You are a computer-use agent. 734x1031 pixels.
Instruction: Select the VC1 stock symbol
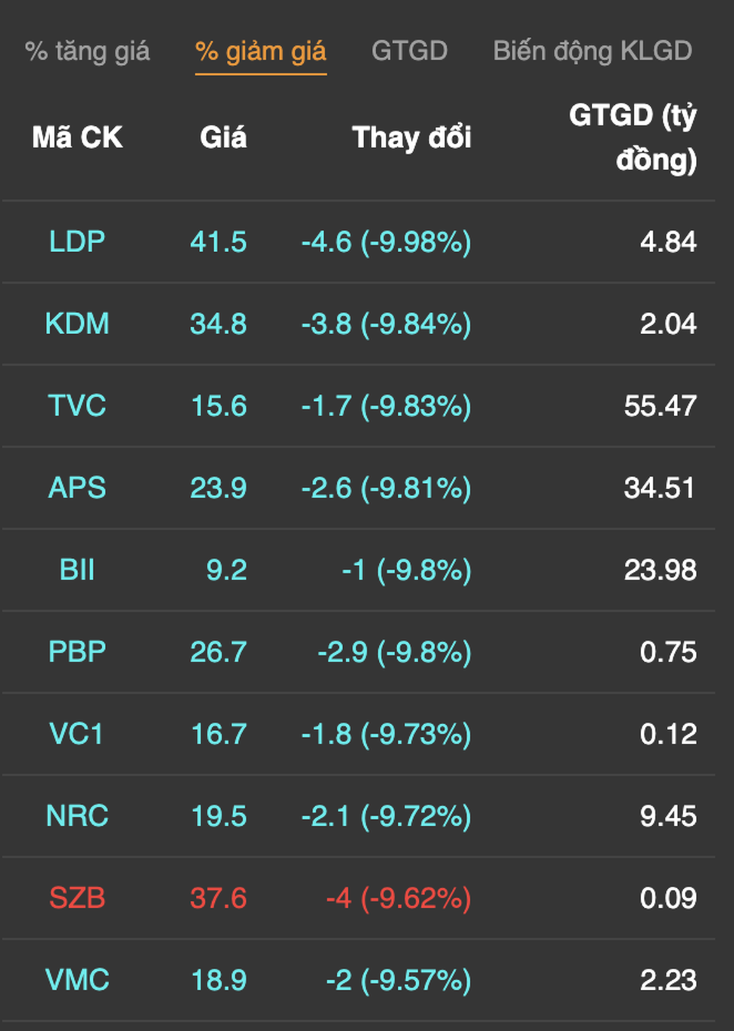click(x=77, y=734)
